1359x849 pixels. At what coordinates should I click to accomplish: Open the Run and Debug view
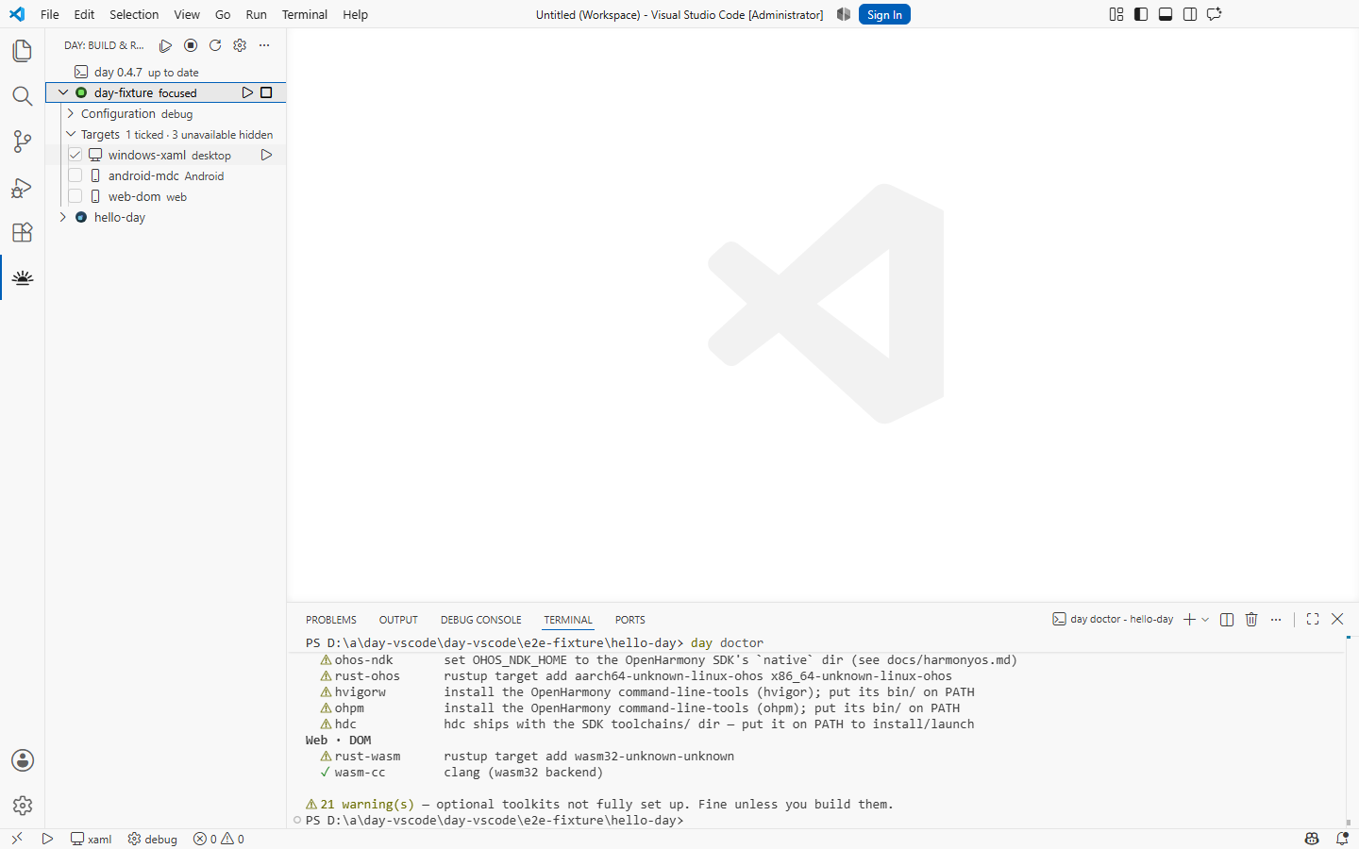click(22, 187)
